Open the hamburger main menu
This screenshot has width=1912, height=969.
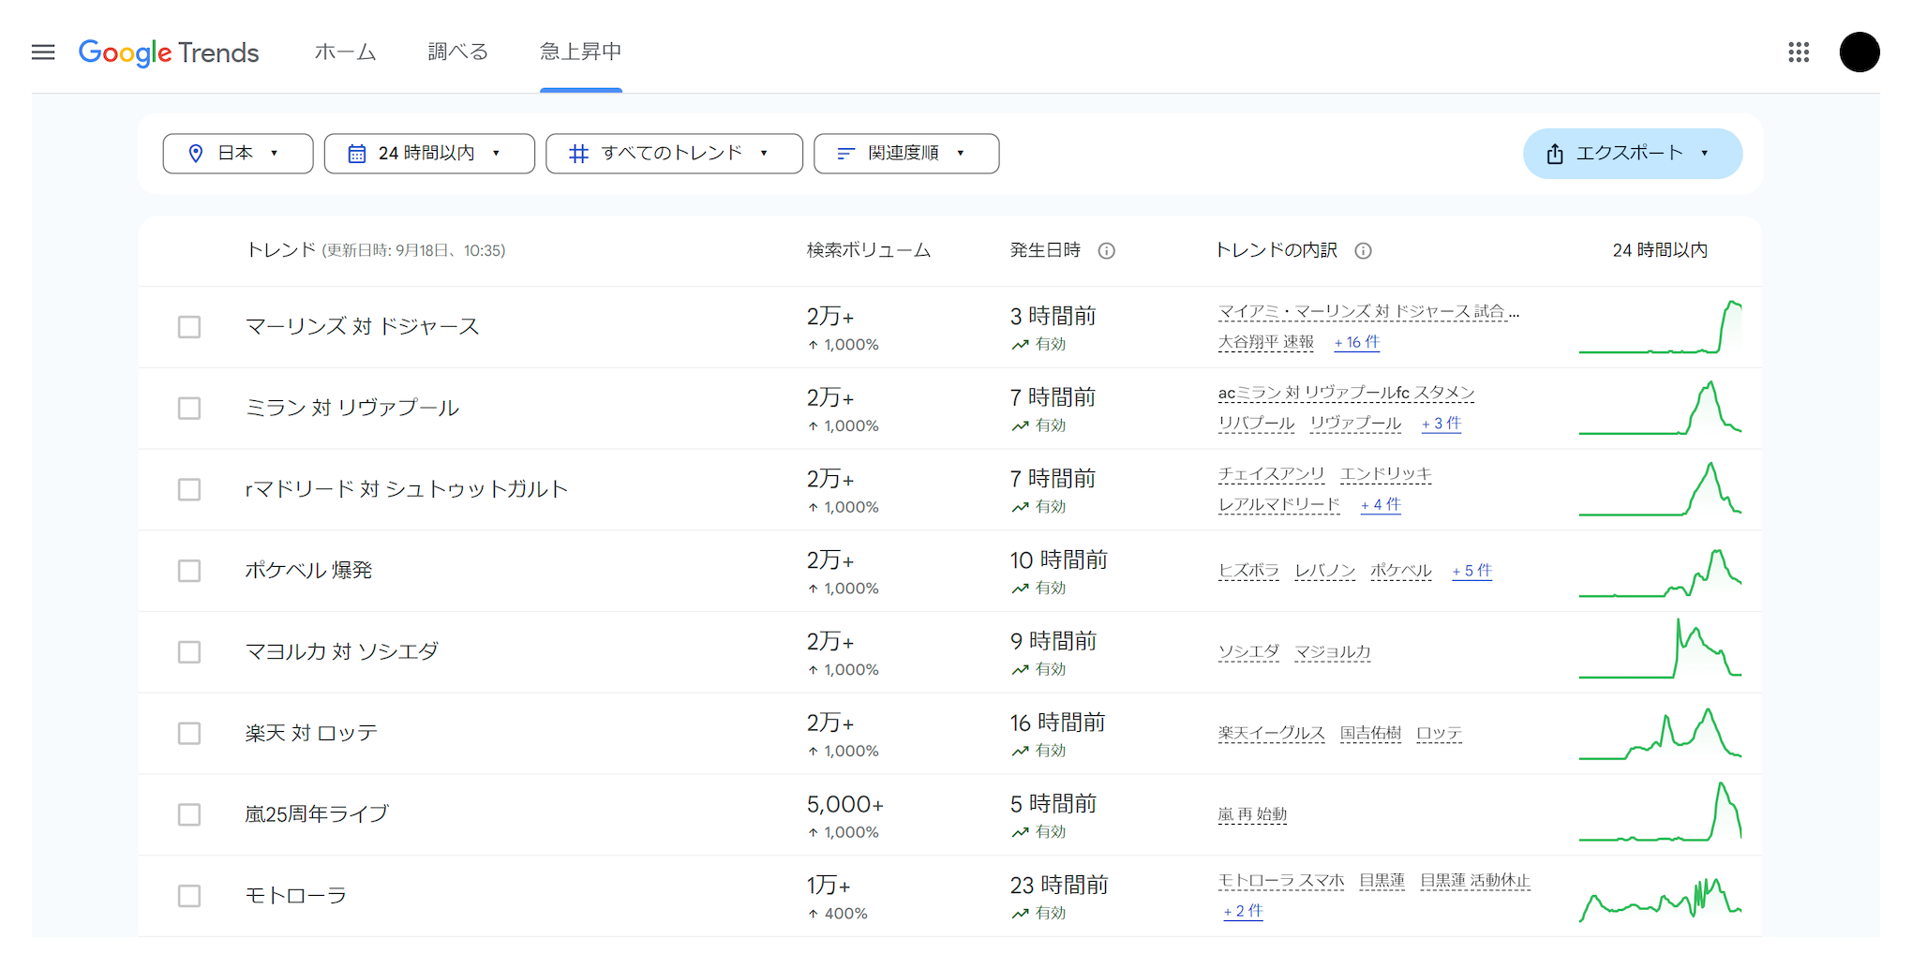point(43,52)
